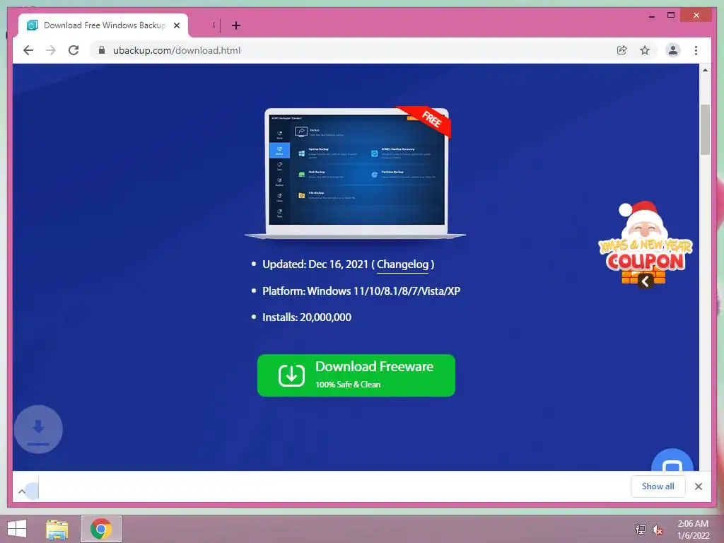The height and width of the screenshot is (543, 724).
Task: Click the share page icon
Action: tap(622, 50)
